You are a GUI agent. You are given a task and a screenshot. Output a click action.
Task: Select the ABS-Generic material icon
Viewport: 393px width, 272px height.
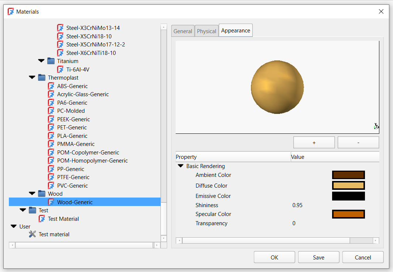pyautogui.click(x=51, y=86)
